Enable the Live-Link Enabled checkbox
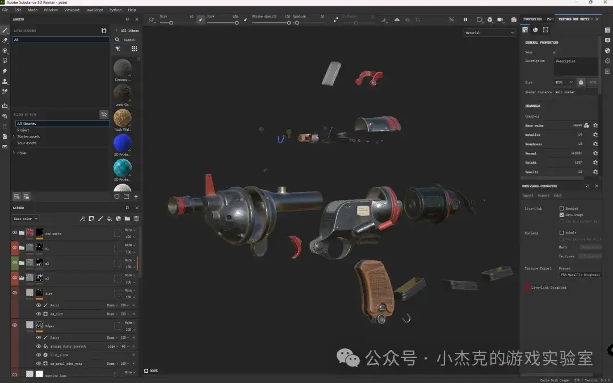Image resolution: width=613 pixels, height=383 pixels. 562,209
